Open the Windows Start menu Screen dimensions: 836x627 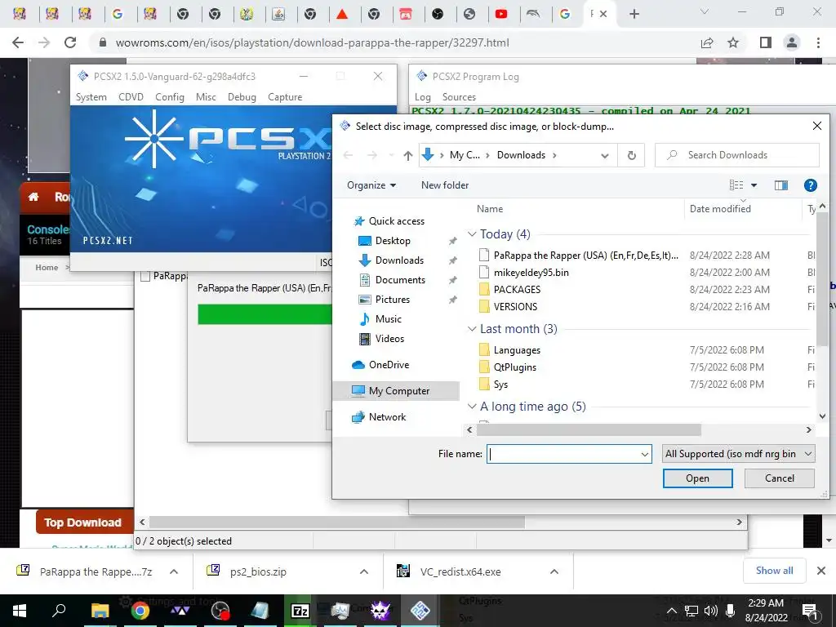[20, 611]
